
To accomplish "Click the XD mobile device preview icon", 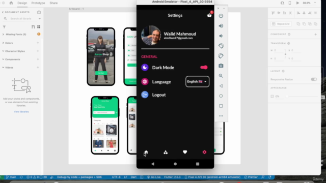I will [x=290, y=3].
